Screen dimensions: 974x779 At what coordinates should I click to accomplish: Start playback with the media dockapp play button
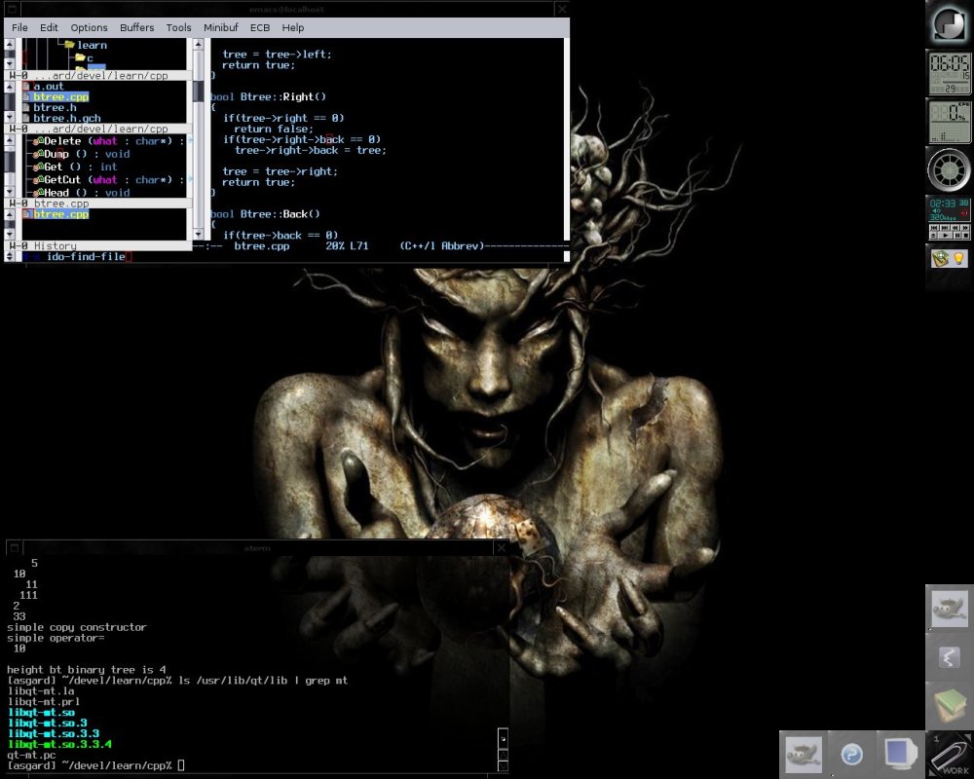point(946,236)
